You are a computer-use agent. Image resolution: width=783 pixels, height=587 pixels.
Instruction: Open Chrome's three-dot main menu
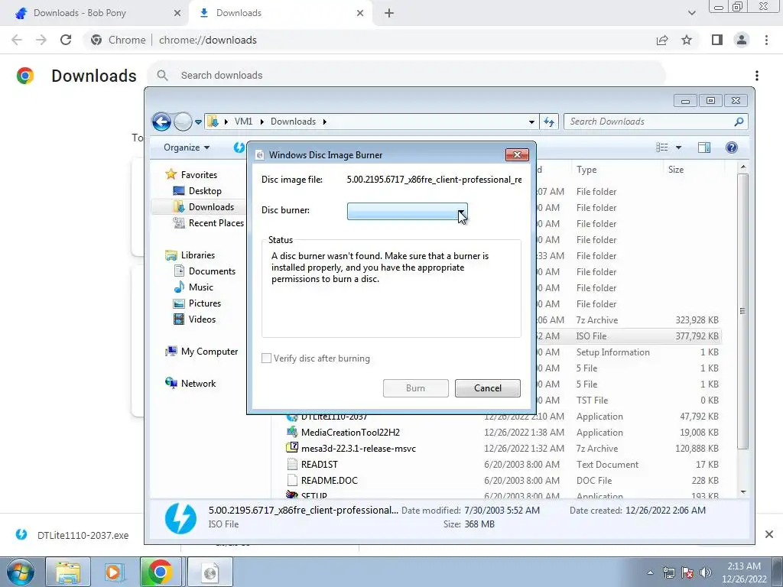click(766, 40)
